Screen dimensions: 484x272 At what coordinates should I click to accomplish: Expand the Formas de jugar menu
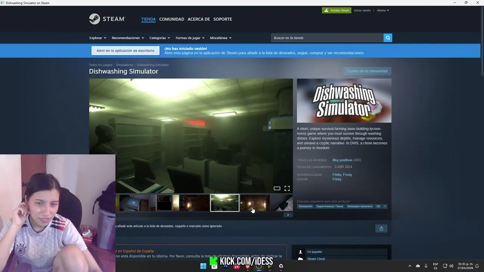click(x=190, y=38)
